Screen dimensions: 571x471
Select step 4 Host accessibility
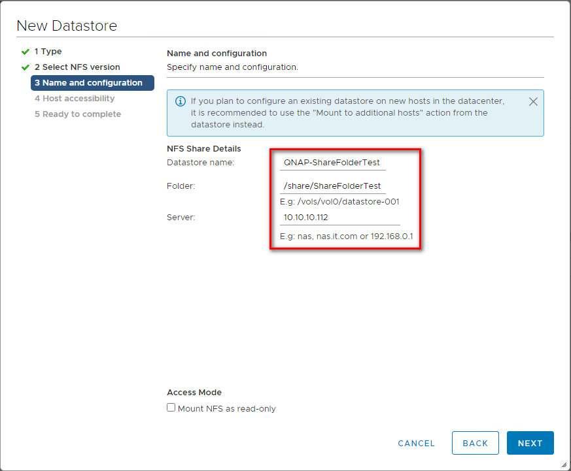pyautogui.click(x=75, y=99)
